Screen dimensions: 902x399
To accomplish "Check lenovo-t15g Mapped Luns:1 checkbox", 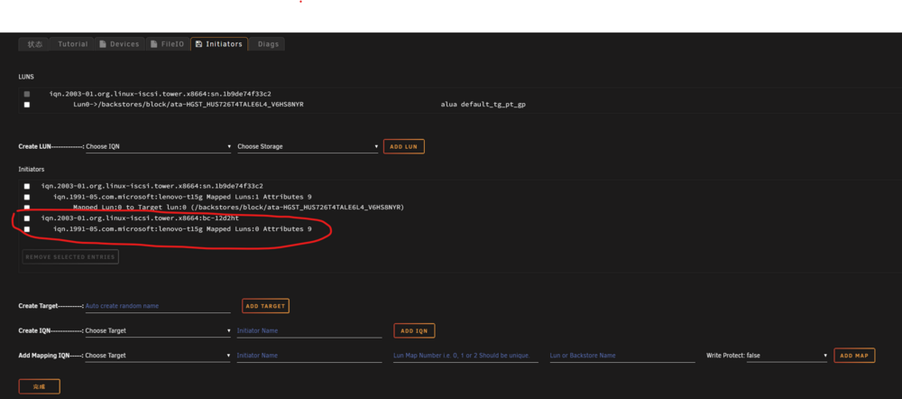I will click(x=27, y=197).
